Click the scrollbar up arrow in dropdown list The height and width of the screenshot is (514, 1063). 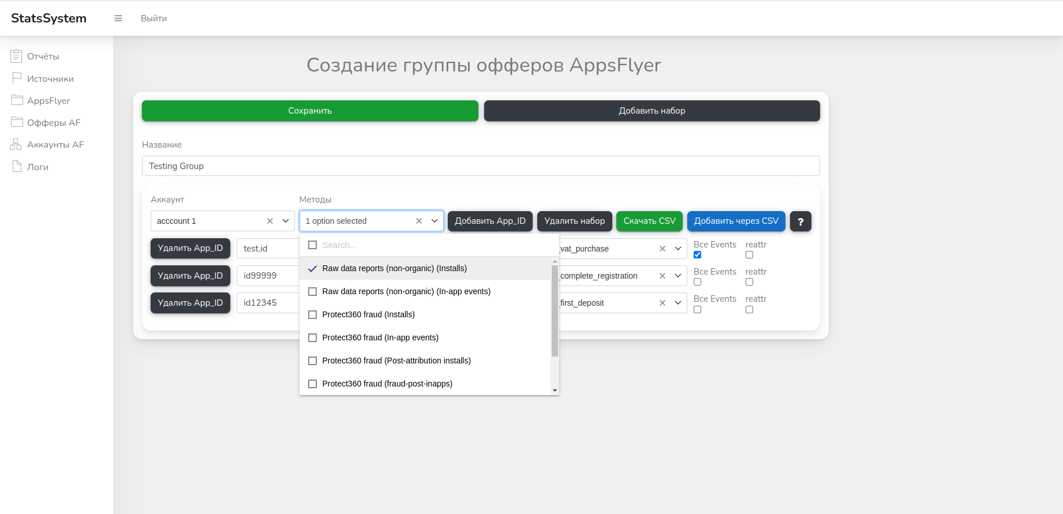(555, 261)
